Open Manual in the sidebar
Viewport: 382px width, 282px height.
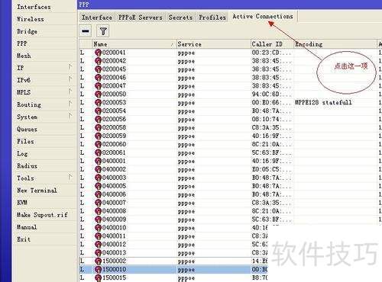(27, 227)
